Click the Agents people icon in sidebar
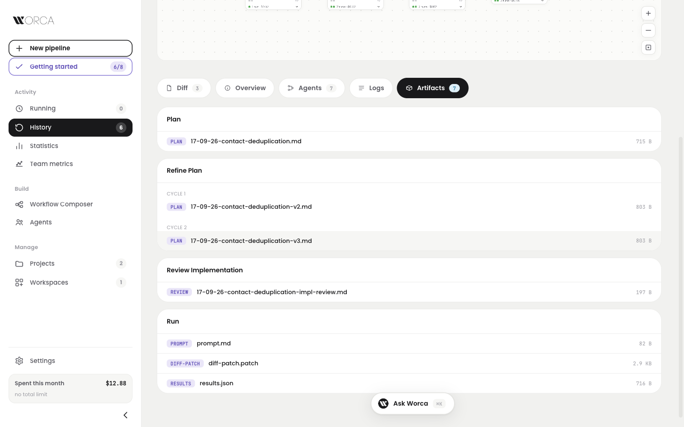Image resolution: width=684 pixels, height=427 pixels. pos(19,223)
